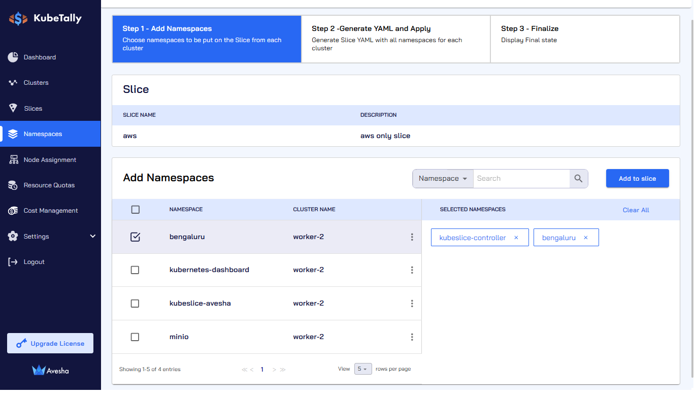Click the Settings gear icon
Screen dimensions: 698x397
(13, 237)
